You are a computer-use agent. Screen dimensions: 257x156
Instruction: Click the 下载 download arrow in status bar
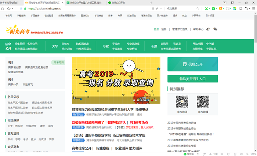pyautogui.click(x=210, y=154)
